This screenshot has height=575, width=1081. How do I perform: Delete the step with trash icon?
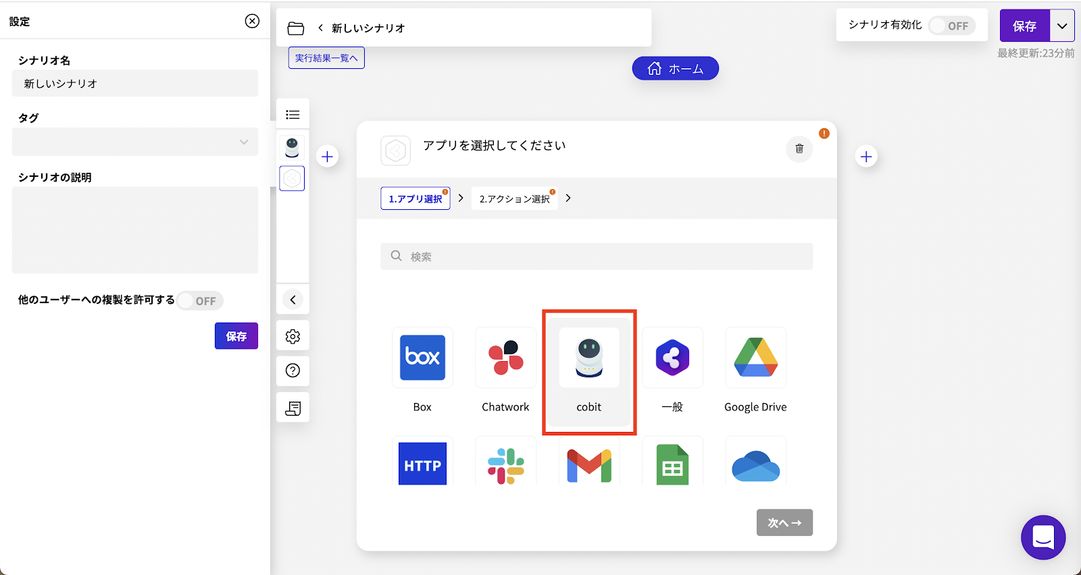(799, 148)
